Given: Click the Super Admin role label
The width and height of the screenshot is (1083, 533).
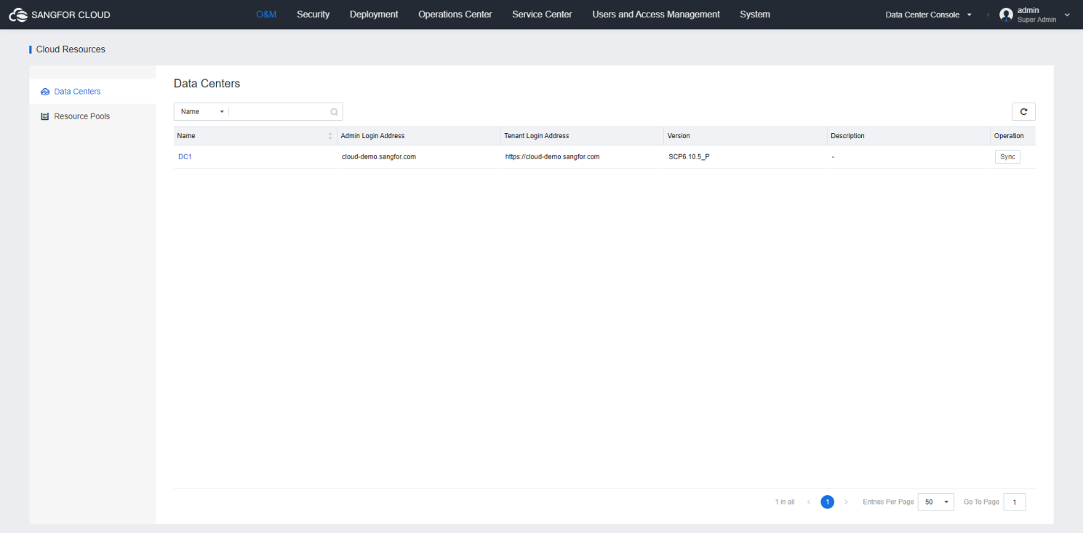Looking at the screenshot, I should click(1037, 20).
